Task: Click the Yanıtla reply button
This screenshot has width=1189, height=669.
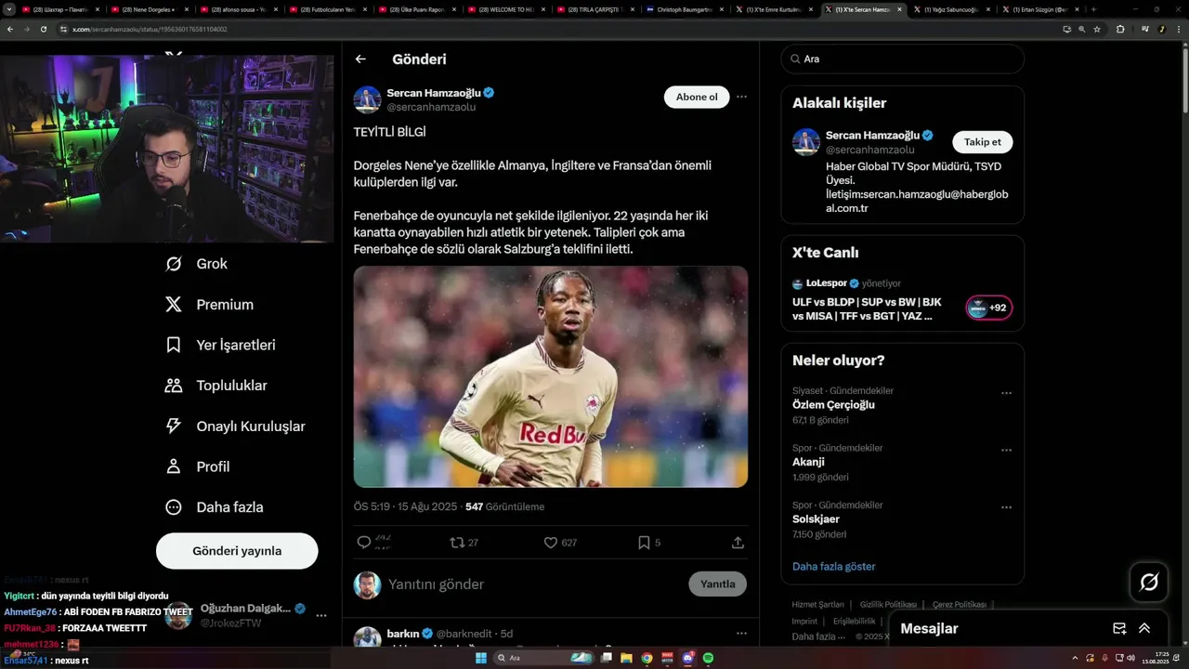Action: (x=717, y=584)
